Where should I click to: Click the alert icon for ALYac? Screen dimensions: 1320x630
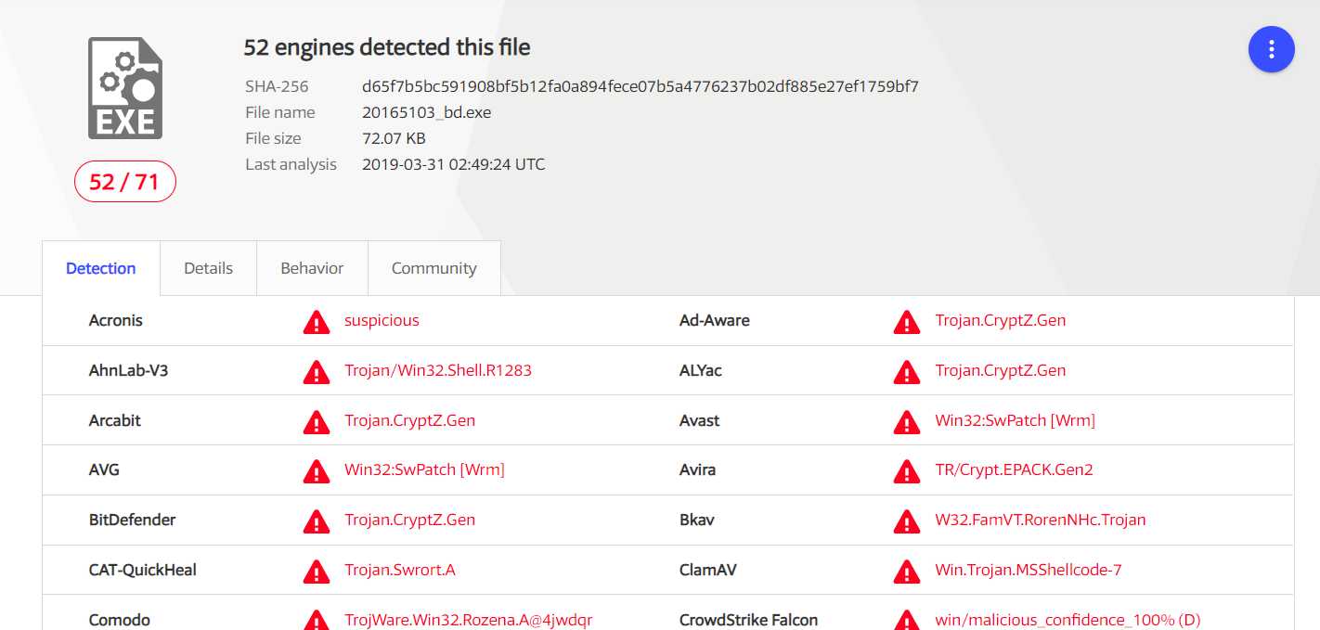[907, 372]
